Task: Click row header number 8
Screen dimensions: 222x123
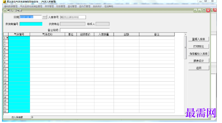Action: (6, 62)
